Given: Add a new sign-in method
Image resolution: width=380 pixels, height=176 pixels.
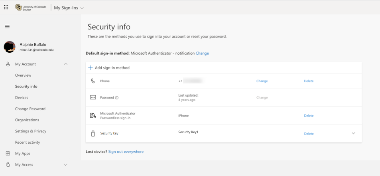Looking at the screenshot, I should coord(109,68).
